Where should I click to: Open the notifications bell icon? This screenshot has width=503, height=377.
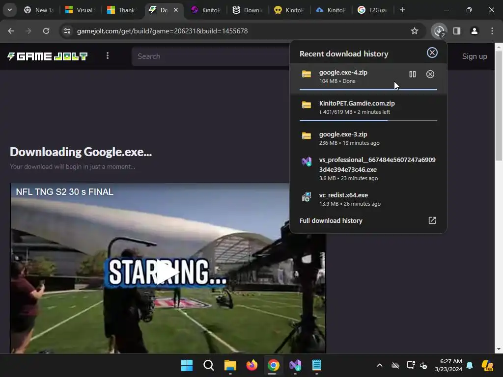pyautogui.click(x=470, y=365)
